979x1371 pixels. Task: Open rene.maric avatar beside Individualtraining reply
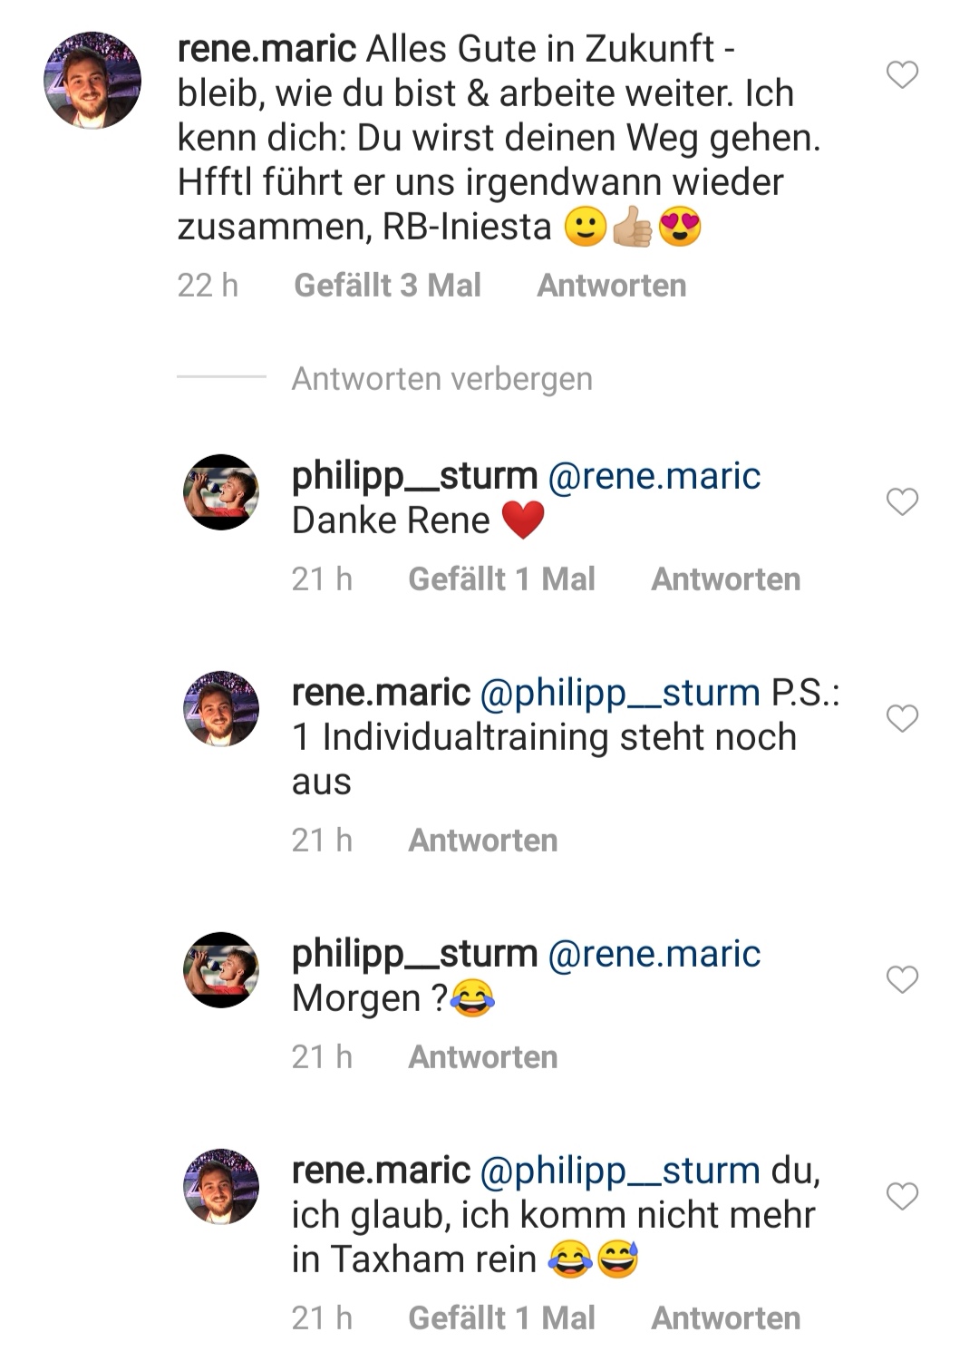221,709
